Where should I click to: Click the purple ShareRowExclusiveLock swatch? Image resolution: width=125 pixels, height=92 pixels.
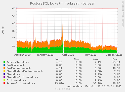point(4,77)
